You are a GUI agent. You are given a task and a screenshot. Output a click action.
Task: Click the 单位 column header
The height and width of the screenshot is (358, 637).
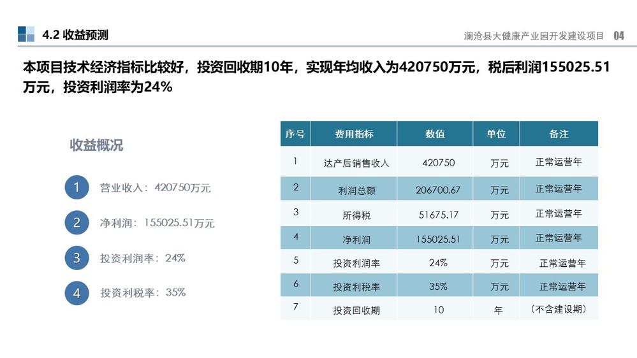coord(496,134)
